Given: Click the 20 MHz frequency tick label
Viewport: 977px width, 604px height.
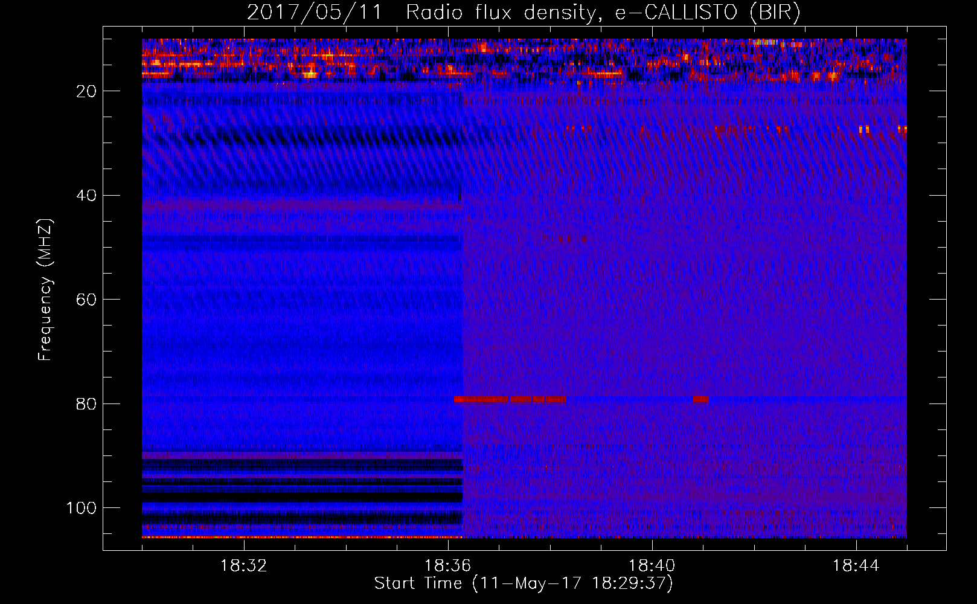Looking at the screenshot, I should (86, 91).
